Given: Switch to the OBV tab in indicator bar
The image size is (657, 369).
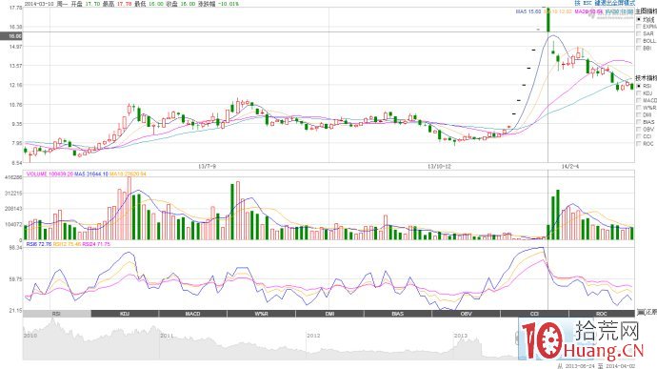Looking at the screenshot, I should point(466,314).
